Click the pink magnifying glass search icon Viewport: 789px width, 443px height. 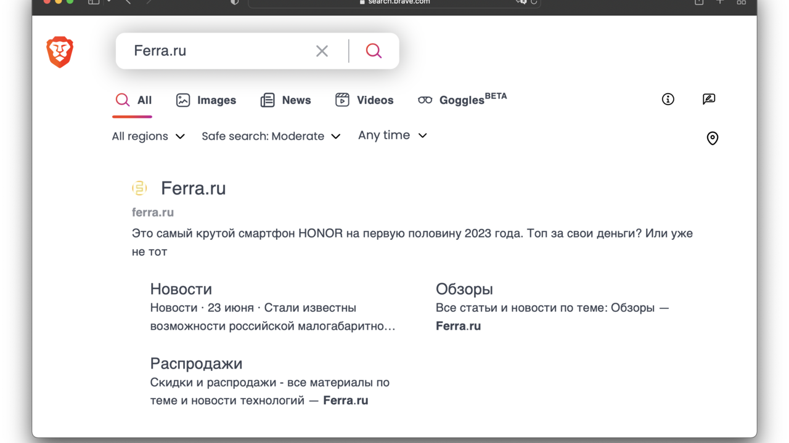click(374, 51)
